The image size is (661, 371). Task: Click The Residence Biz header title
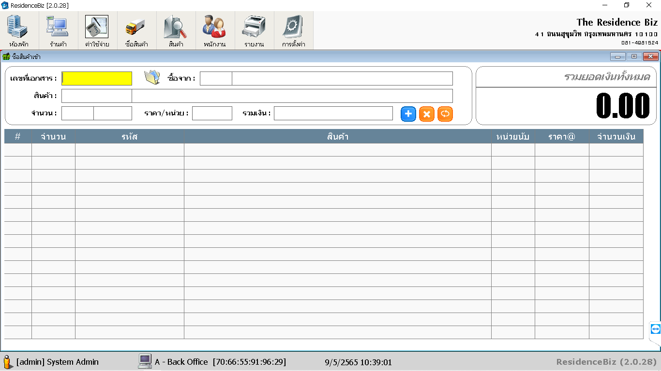tap(617, 22)
